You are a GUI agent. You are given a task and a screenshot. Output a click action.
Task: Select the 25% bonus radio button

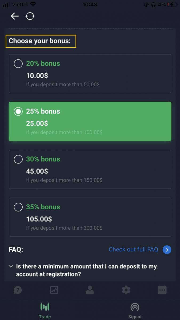click(x=18, y=111)
